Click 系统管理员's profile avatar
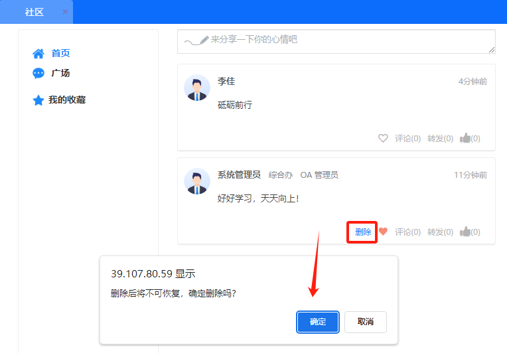The height and width of the screenshot is (353, 507). (x=197, y=182)
